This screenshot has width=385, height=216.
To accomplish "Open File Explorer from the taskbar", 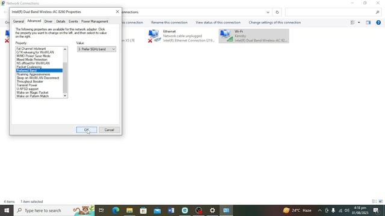I will (129, 211).
